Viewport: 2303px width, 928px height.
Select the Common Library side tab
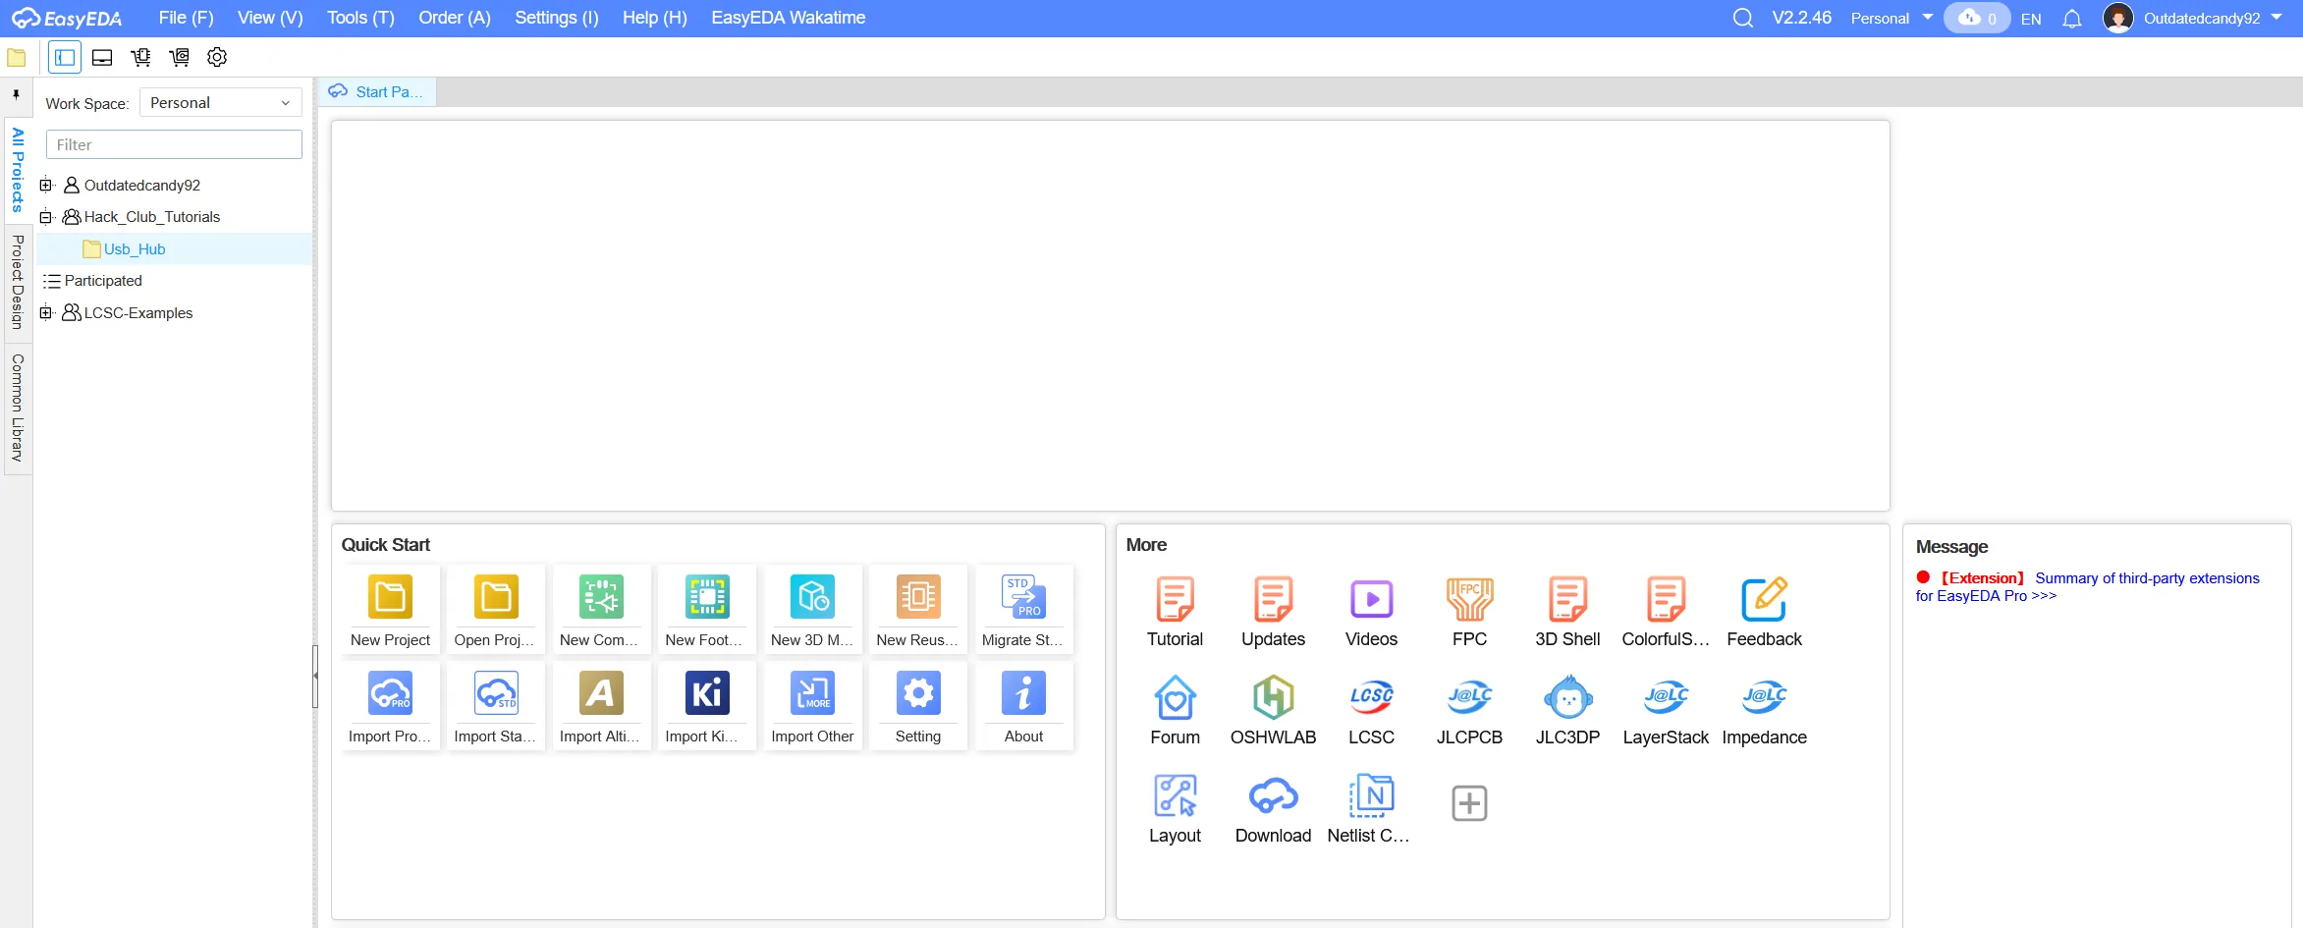[x=17, y=408]
